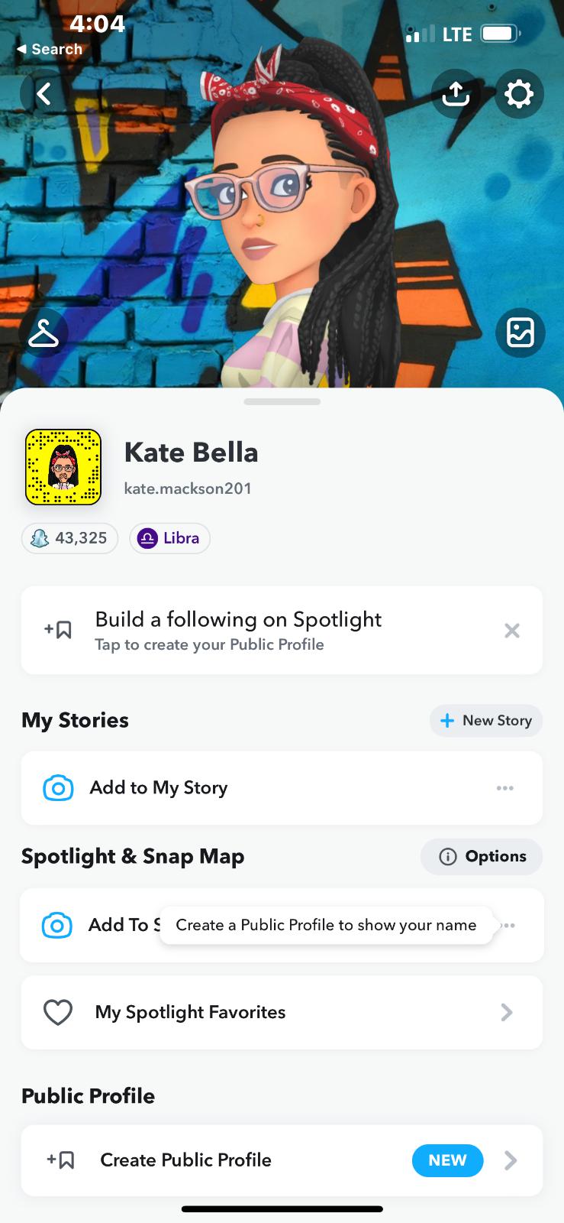Change the profile background image icon

click(520, 333)
